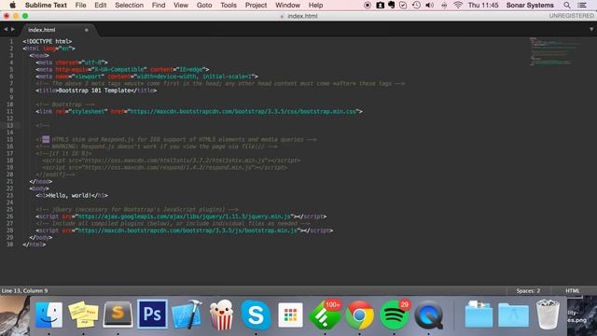Image resolution: width=597 pixels, height=336 pixels.
Task: Click the screen recording menu bar icon
Action: [368, 5]
